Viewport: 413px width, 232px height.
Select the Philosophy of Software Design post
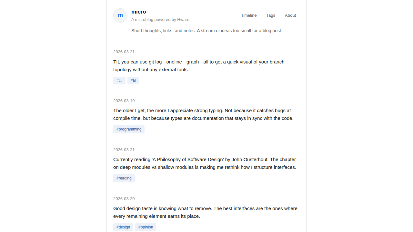click(x=205, y=163)
